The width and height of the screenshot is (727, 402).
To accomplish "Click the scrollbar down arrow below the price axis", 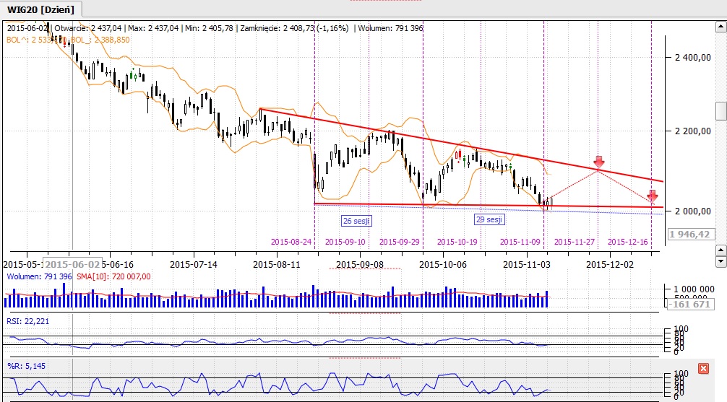I will point(720,261).
